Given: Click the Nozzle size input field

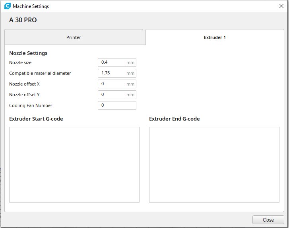Looking at the screenshot, I should click(x=117, y=62).
